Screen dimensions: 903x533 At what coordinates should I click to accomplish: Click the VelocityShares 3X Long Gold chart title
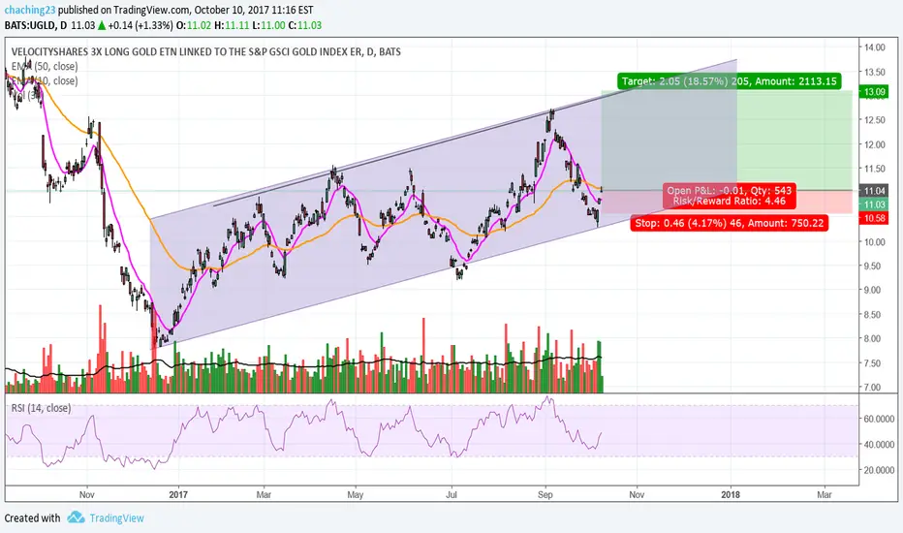click(x=206, y=52)
